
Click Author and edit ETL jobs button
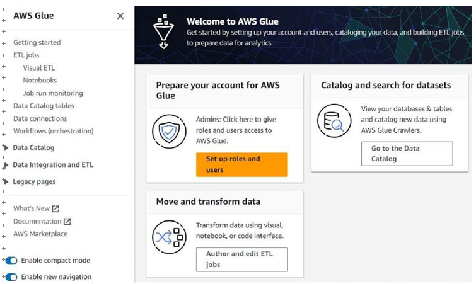242,259
